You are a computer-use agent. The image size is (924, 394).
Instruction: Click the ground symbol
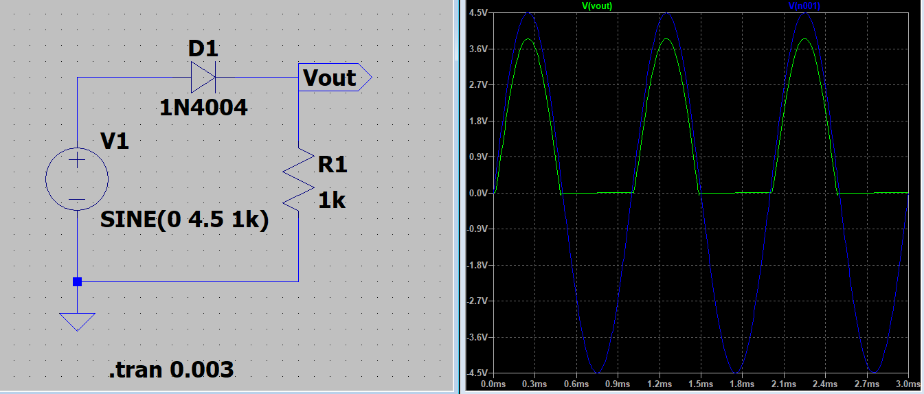click(77, 321)
